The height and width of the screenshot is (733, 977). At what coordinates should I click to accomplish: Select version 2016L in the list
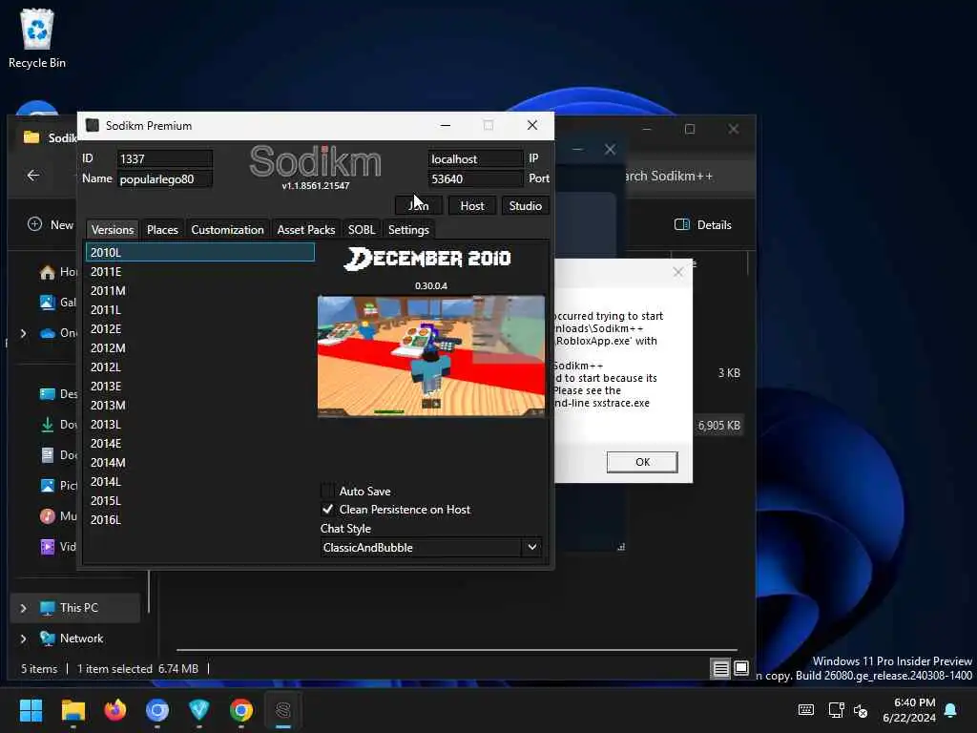coord(200,520)
